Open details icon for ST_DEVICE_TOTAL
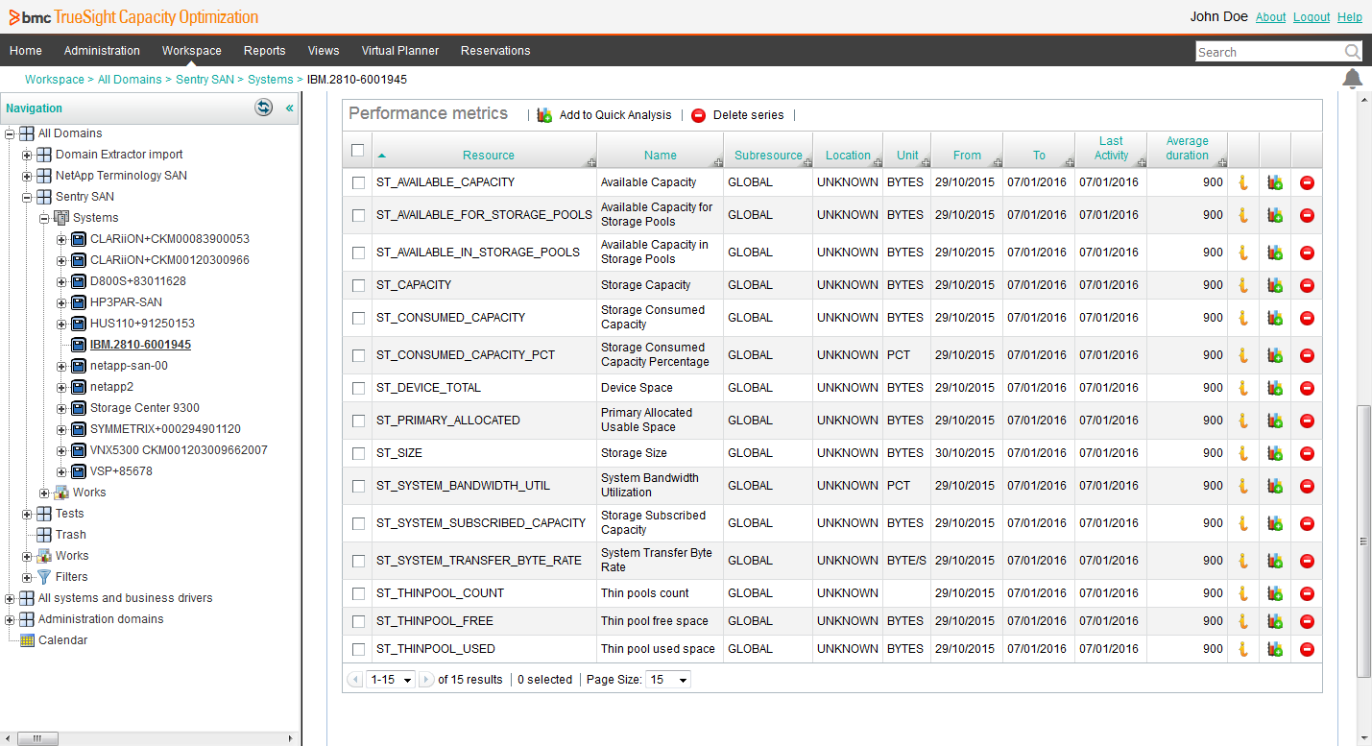This screenshot has width=1372, height=746. pyautogui.click(x=1242, y=388)
